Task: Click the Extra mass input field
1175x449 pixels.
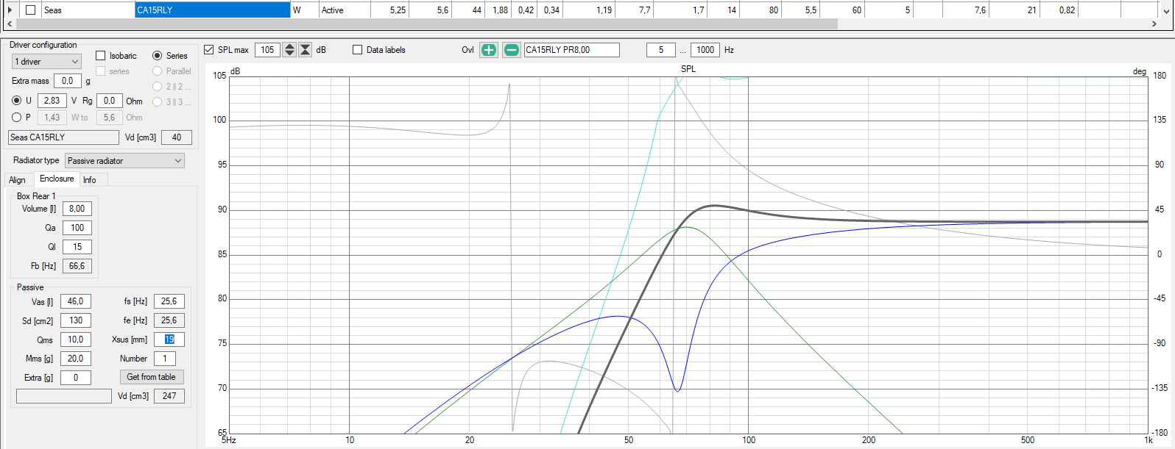Action: coord(68,81)
